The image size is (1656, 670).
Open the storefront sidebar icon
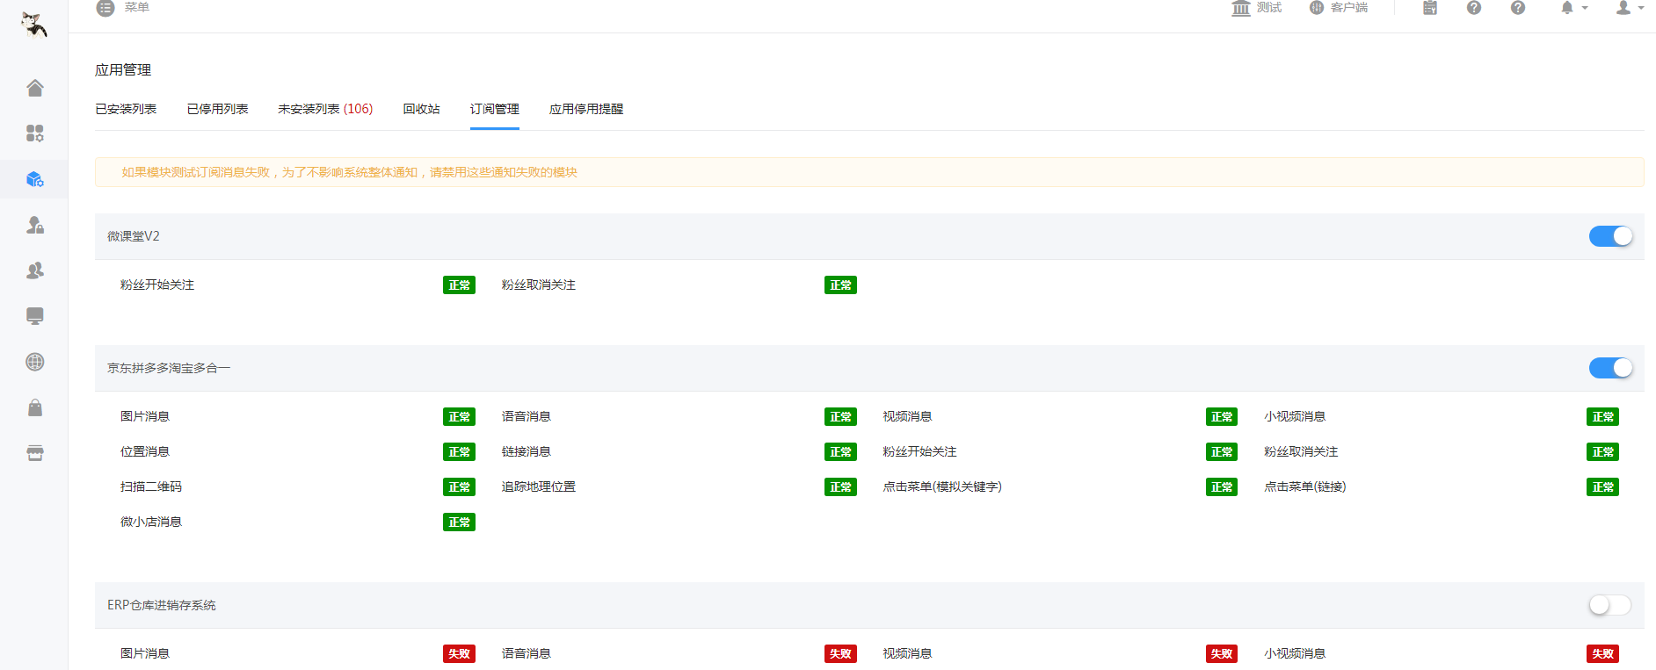[35, 453]
